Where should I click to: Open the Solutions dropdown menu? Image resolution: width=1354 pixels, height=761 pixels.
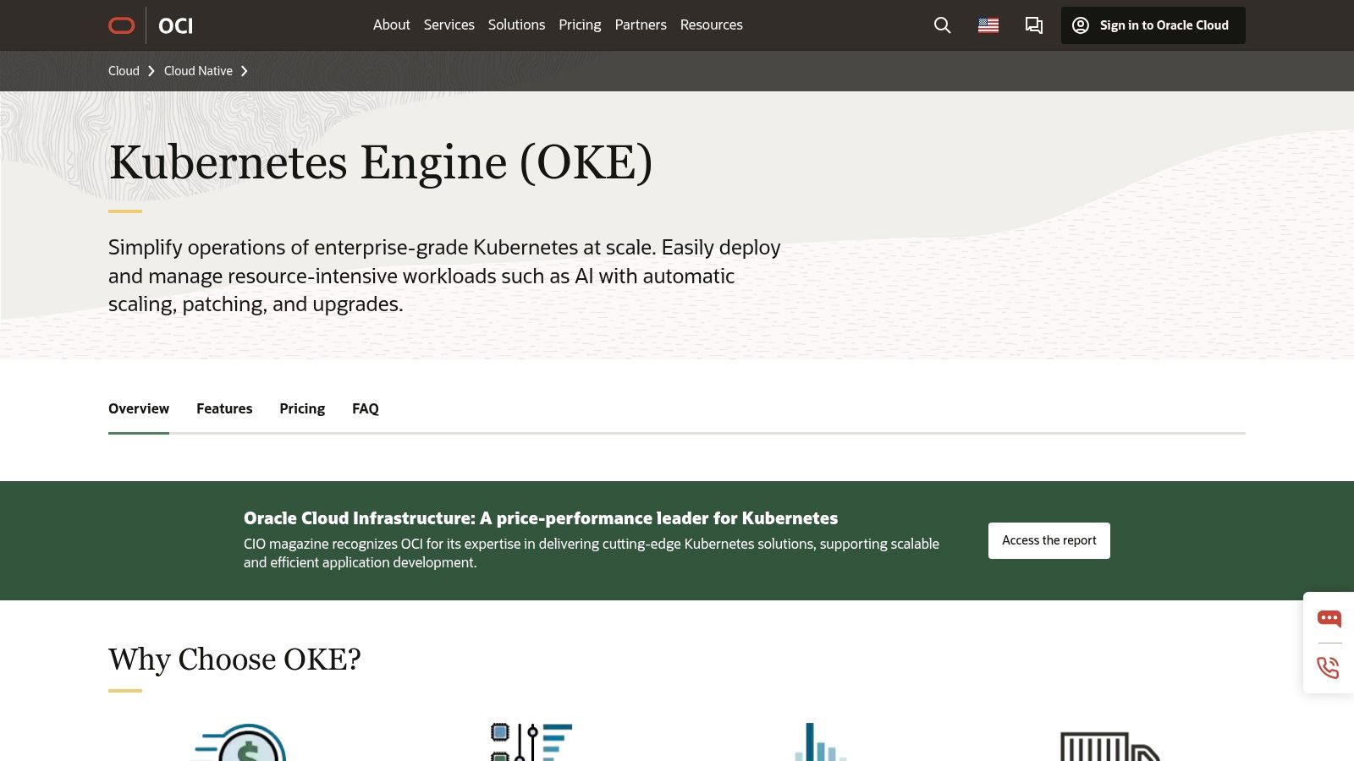516,25
